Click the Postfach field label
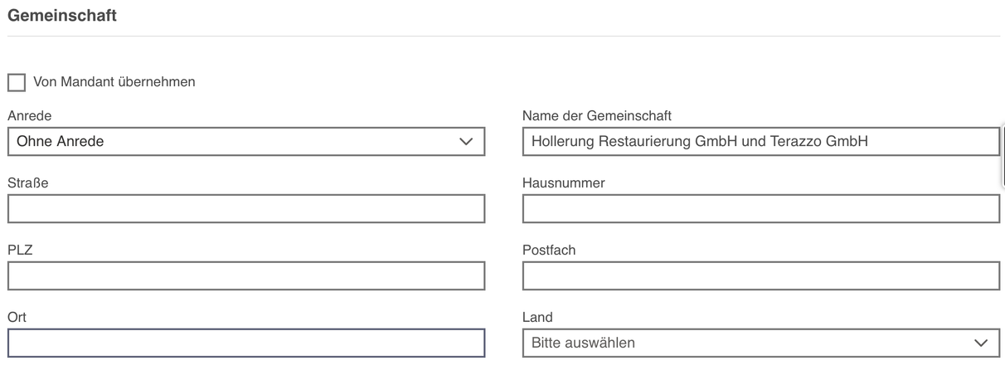The width and height of the screenshot is (1005, 375). tap(549, 250)
